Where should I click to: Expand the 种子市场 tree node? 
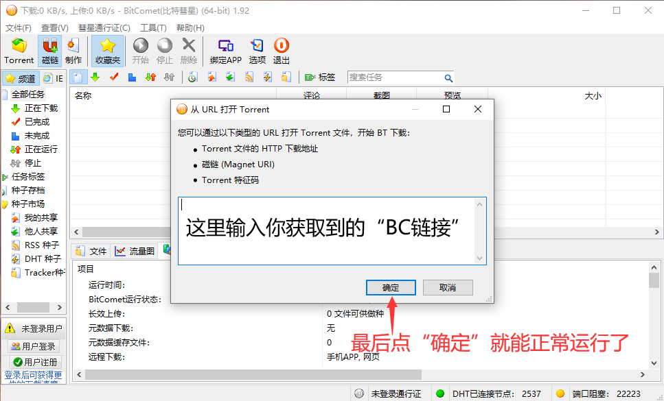click(5, 204)
